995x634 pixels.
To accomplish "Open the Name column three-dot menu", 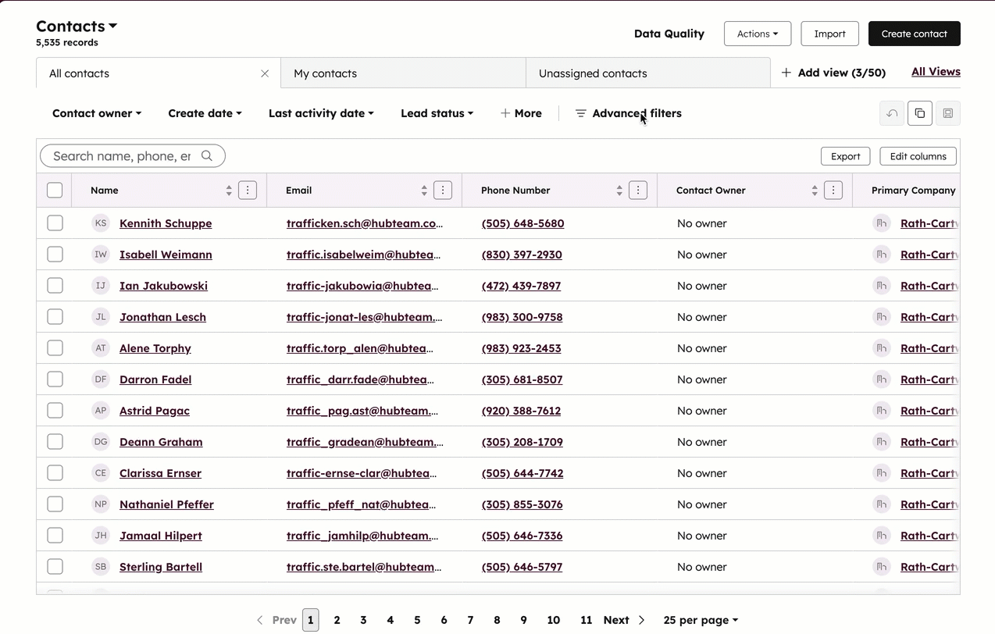I will point(248,191).
